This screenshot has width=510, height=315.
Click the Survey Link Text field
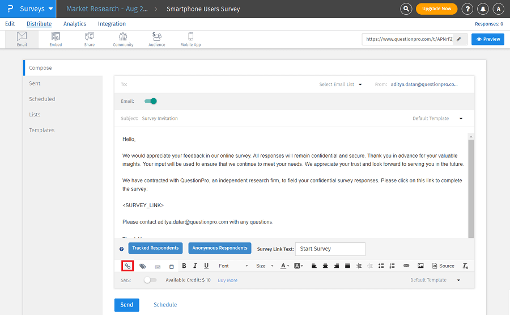pos(330,249)
